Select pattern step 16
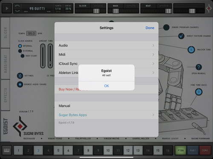Screen dimensions: 213x159 coord(168,151)
